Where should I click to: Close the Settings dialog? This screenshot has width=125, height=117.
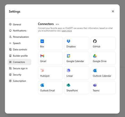(113, 11)
